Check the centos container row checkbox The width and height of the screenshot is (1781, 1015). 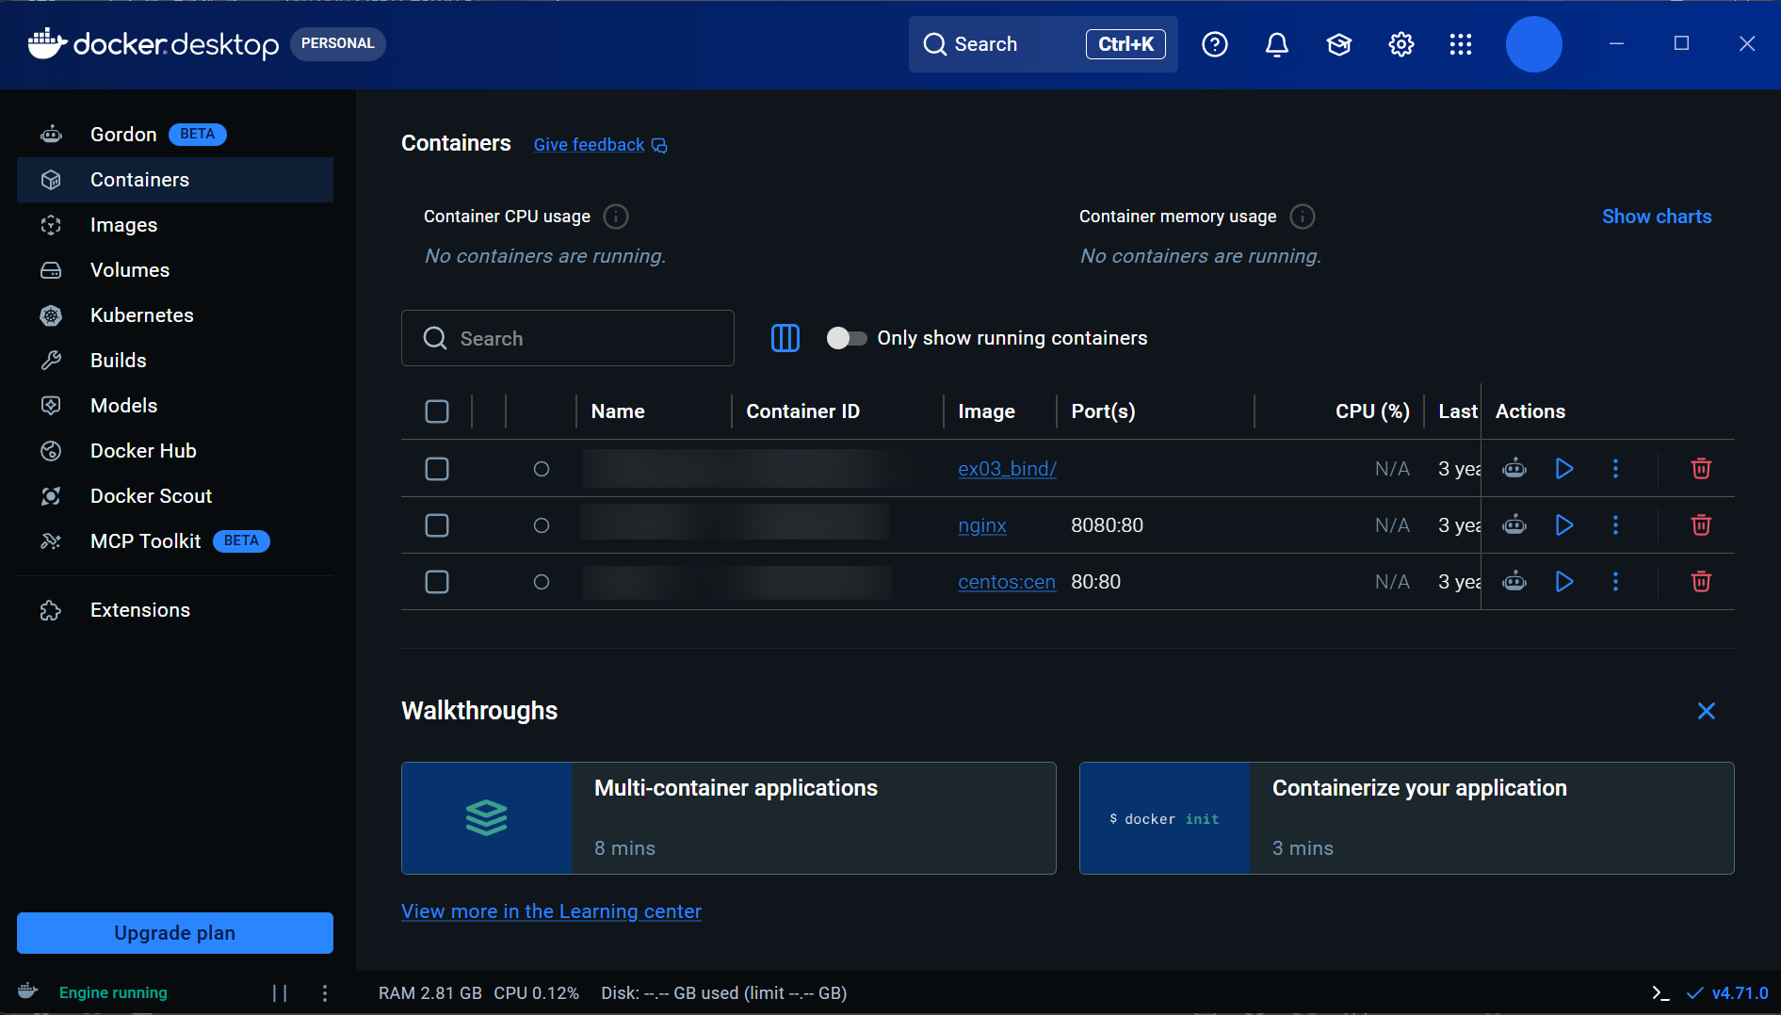437,582
